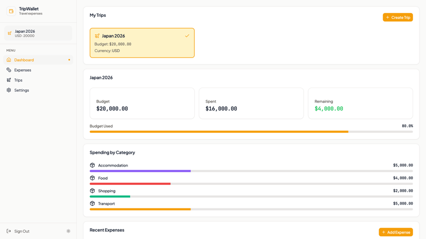Click the orange Budget Used progress bar
This screenshot has height=239, width=426.
click(219, 132)
